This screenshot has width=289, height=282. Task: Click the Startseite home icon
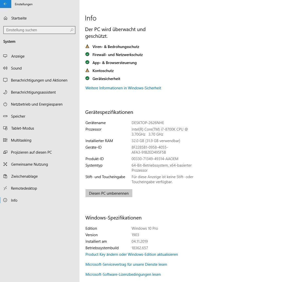click(6, 18)
